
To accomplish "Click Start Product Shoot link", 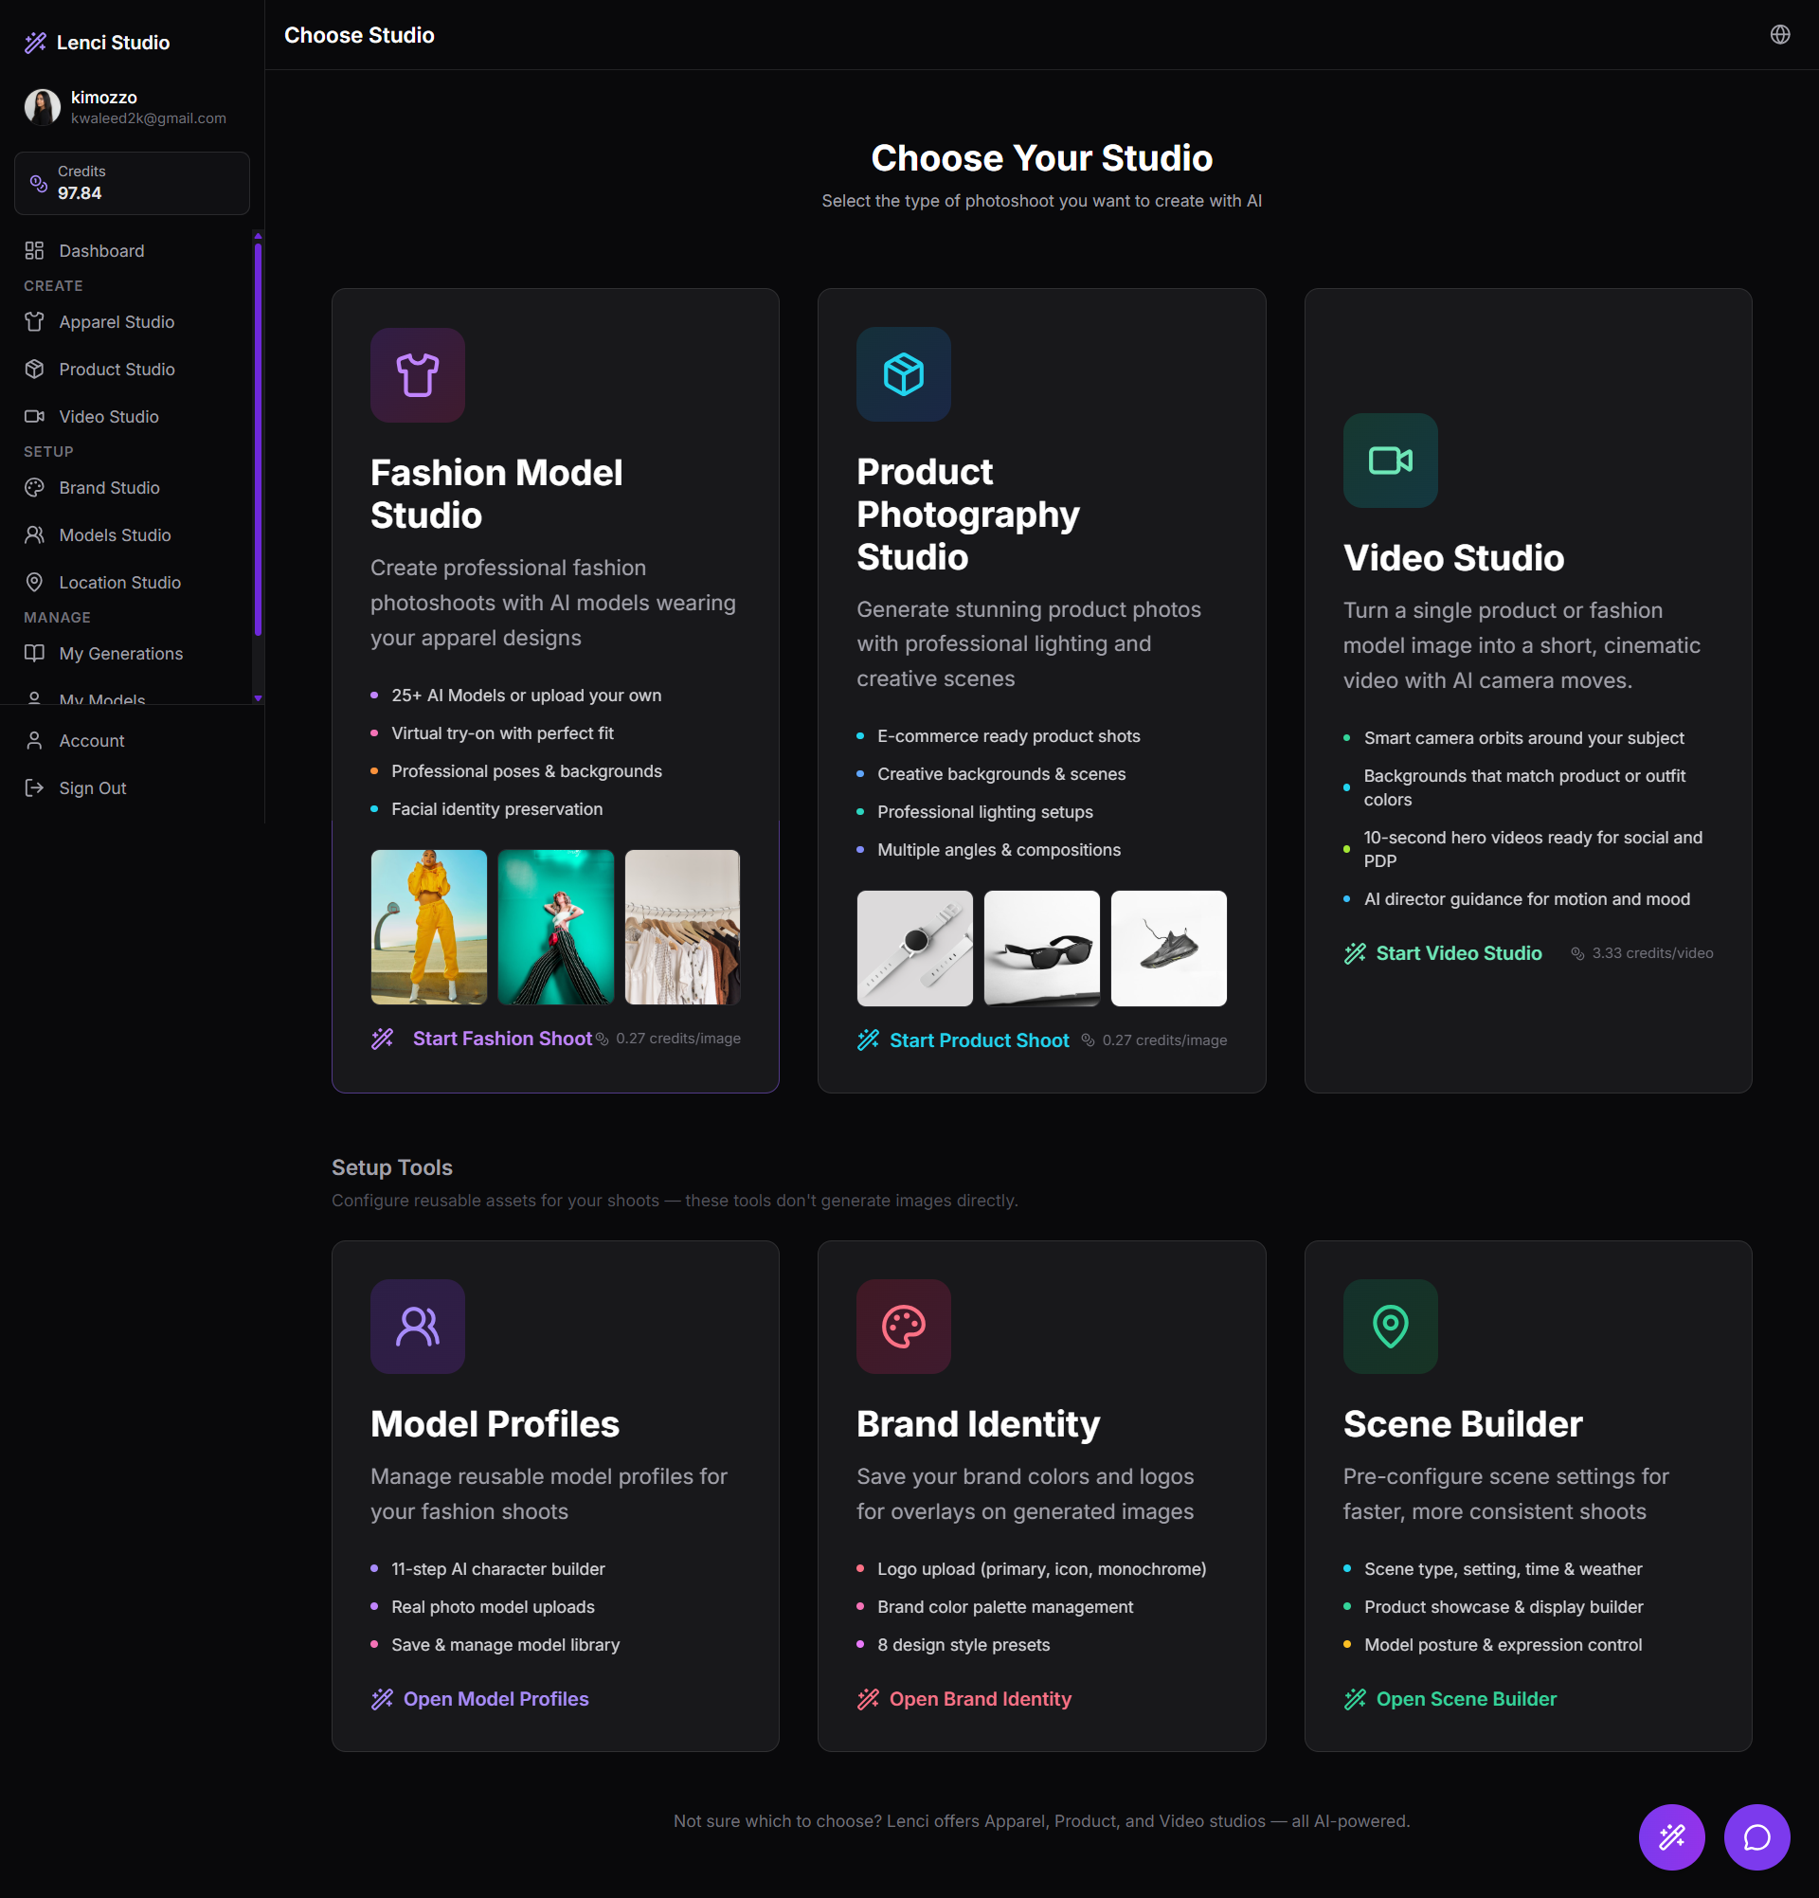I will [x=979, y=1040].
